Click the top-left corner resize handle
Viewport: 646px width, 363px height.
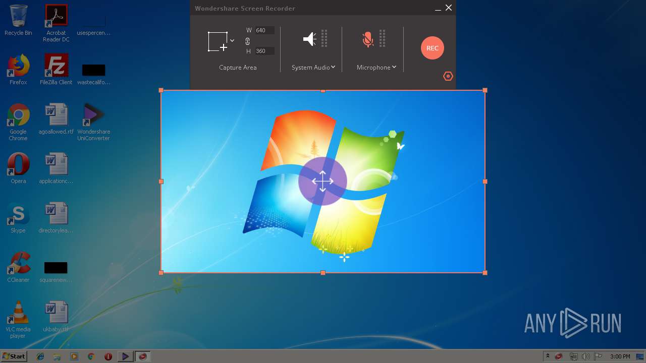(x=161, y=90)
